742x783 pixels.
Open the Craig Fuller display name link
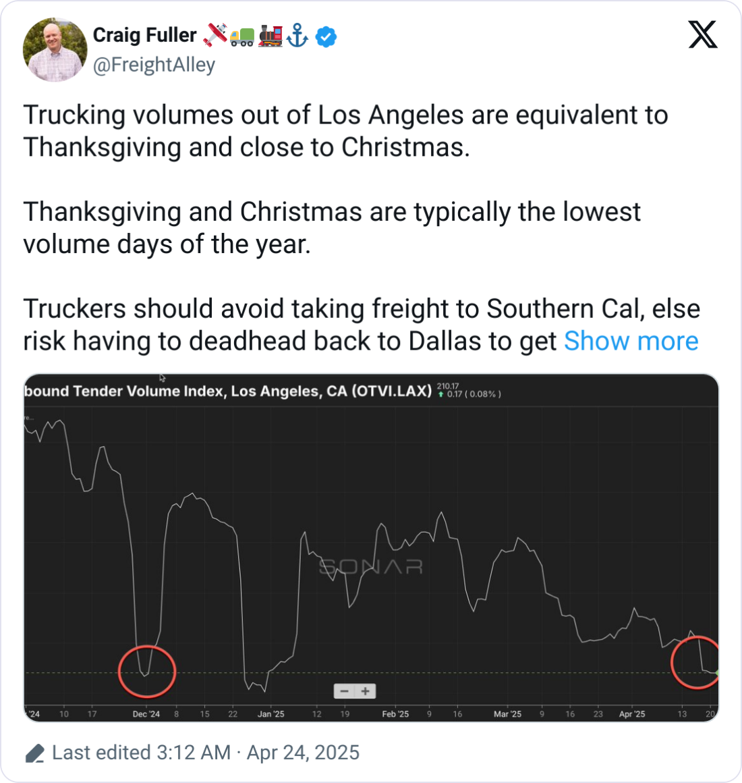(x=144, y=35)
